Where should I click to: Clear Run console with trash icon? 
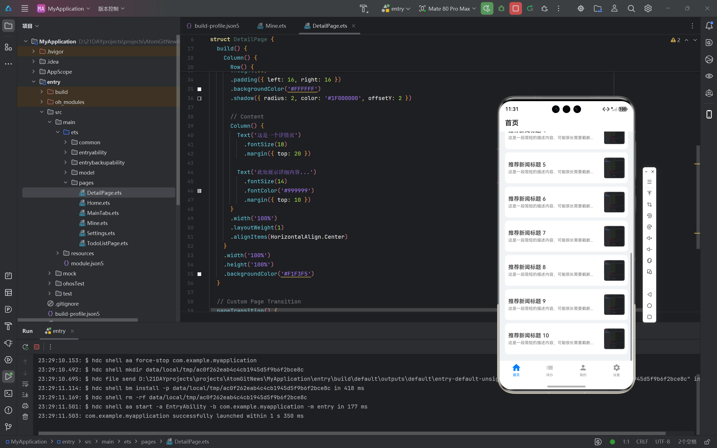(x=25, y=417)
